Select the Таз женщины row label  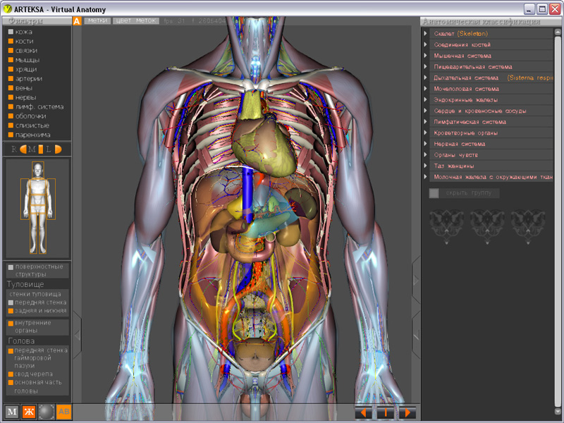[453, 166]
